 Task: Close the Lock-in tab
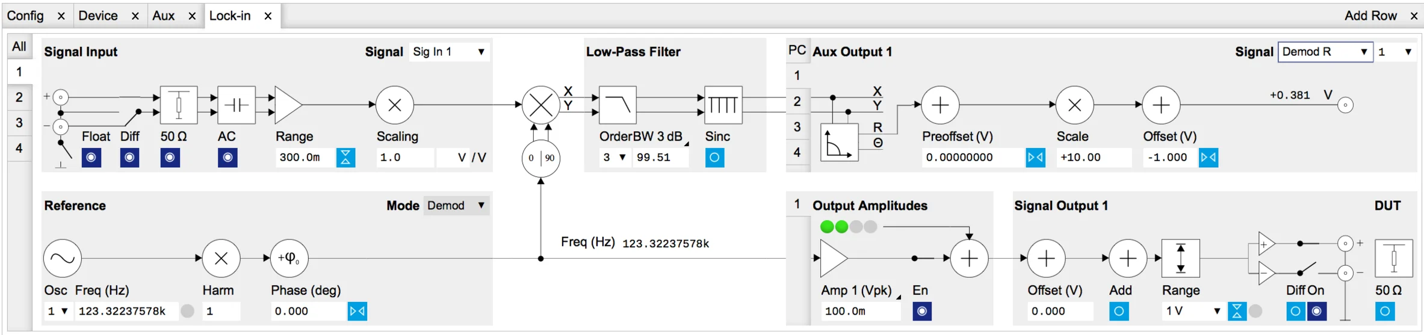click(x=268, y=16)
